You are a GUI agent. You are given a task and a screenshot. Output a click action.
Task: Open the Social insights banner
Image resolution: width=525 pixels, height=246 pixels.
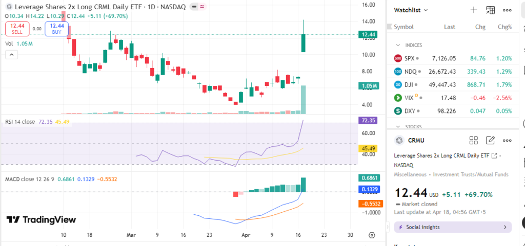[x=452, y=227]
